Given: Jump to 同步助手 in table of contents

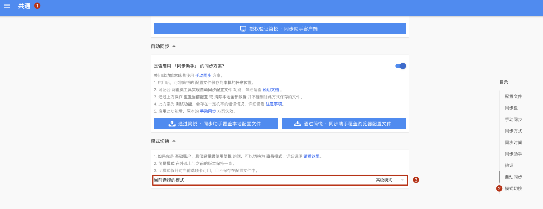Looking at the screenshot, I should coord(513,154).
